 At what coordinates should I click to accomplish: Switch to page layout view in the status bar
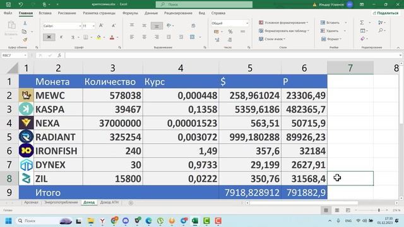337,210
